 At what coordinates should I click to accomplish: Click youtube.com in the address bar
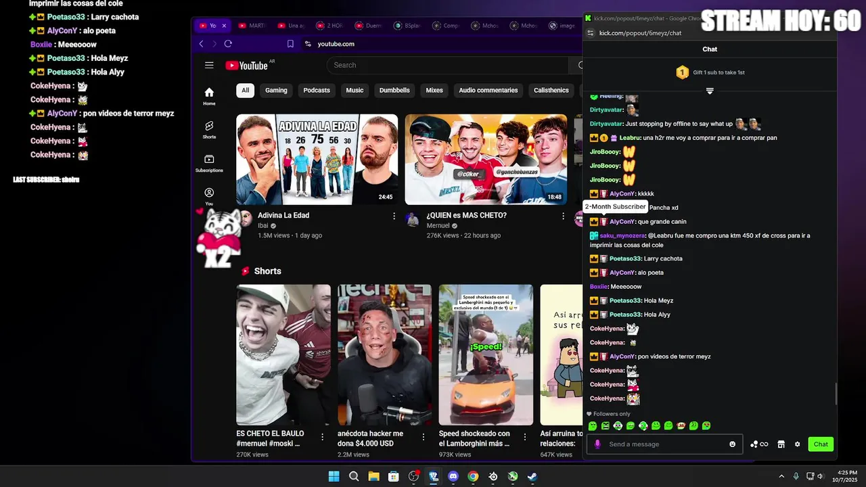pos(336,44)
